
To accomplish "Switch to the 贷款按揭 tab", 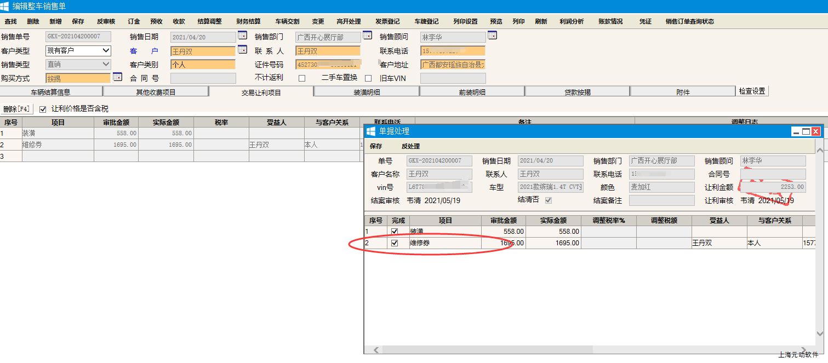I will tap(578, 92).
